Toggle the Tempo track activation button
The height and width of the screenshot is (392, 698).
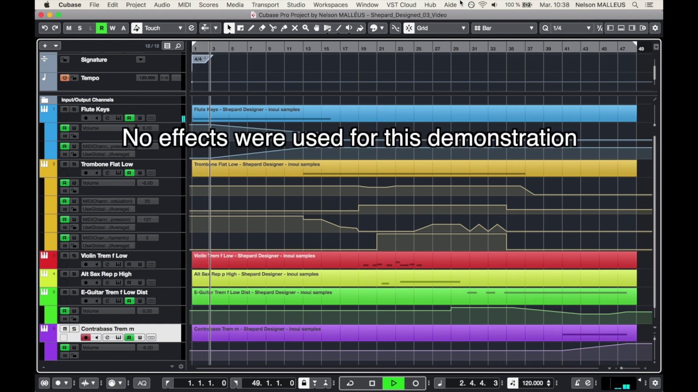[x=64, y=78]
